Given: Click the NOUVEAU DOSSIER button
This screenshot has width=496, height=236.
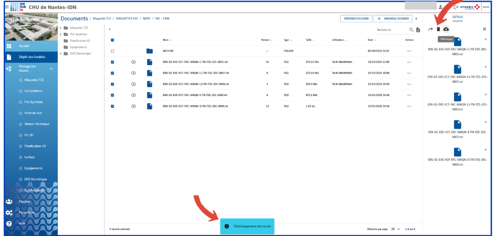Looking at the screenshot, I should point(393,19).
